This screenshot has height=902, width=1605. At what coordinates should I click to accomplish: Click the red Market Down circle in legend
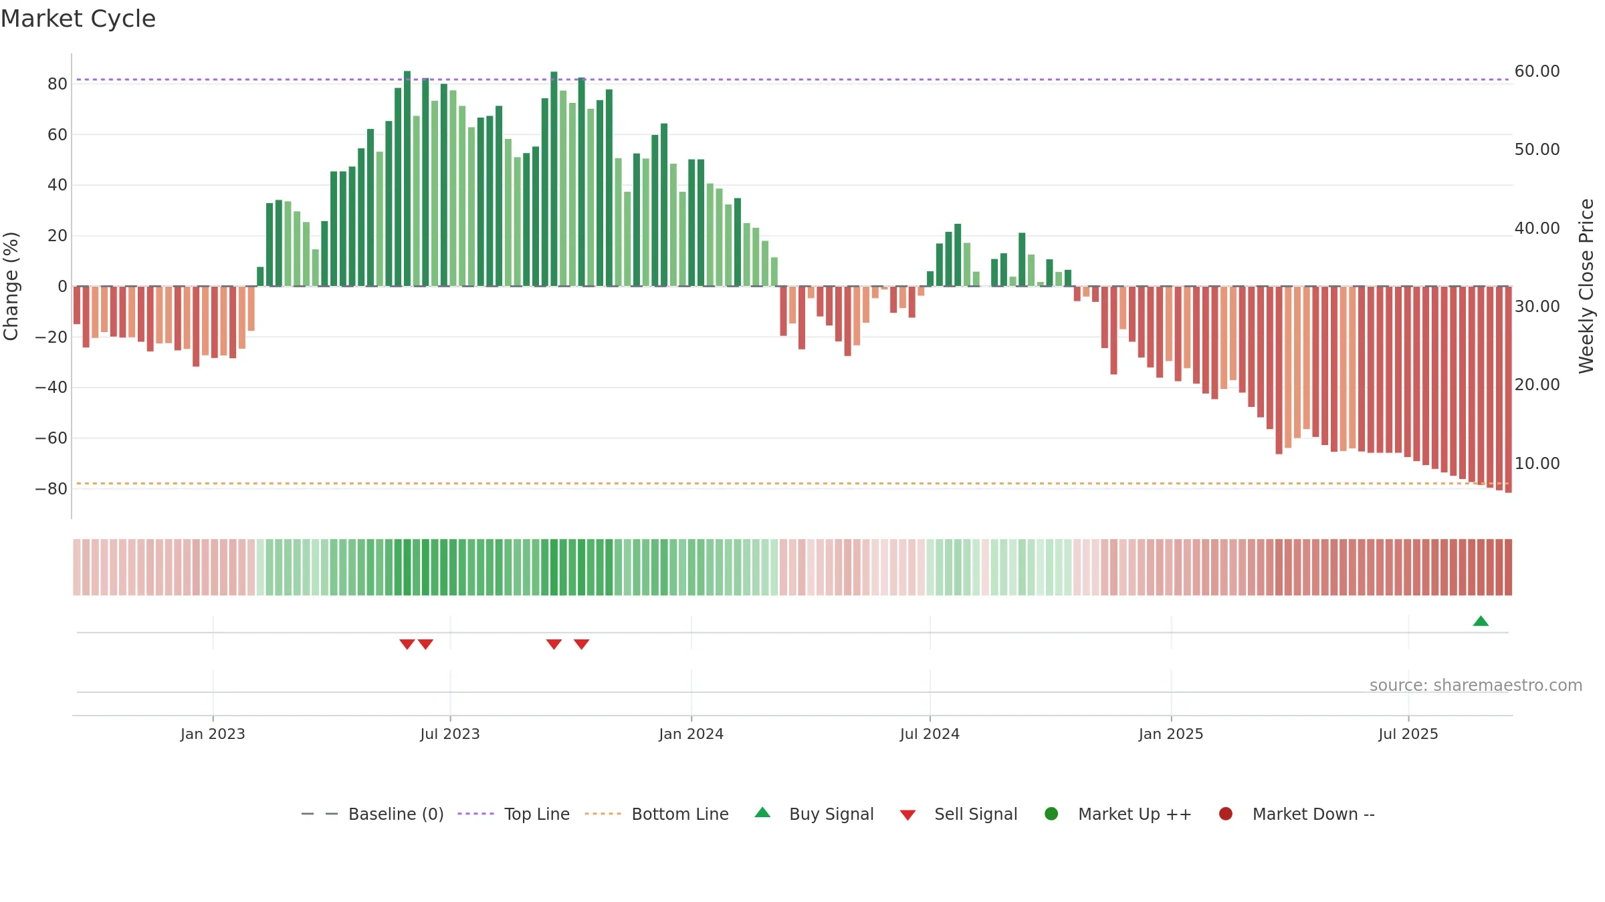(1226, 813)
